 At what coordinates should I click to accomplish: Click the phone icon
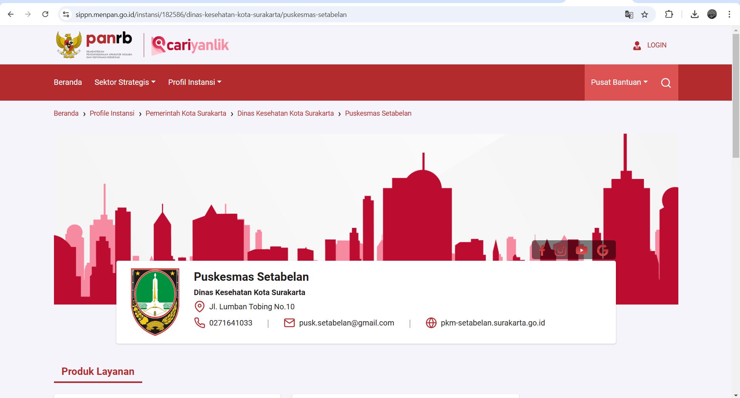click(199, 323)
